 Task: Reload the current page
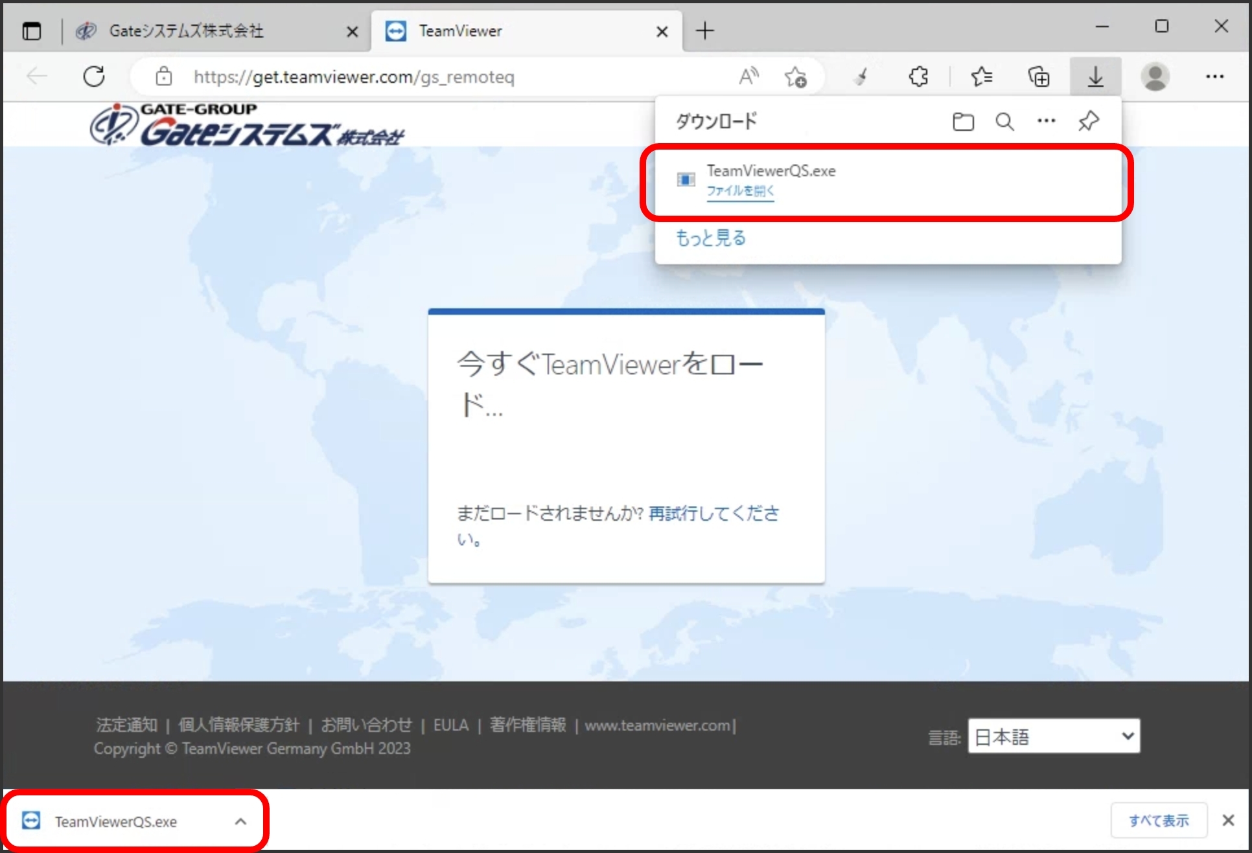tap(94, 76)
